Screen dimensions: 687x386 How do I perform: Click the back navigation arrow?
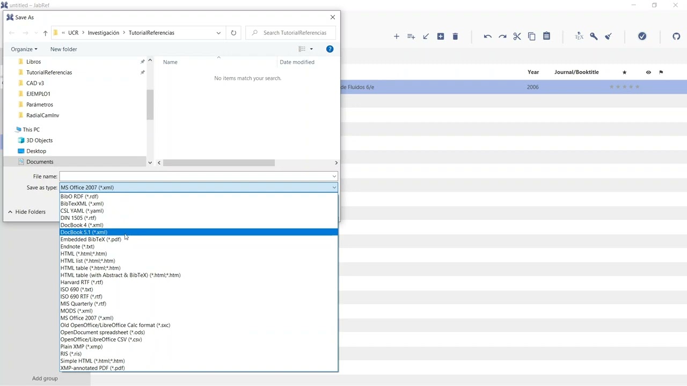[x=12, y=33]
